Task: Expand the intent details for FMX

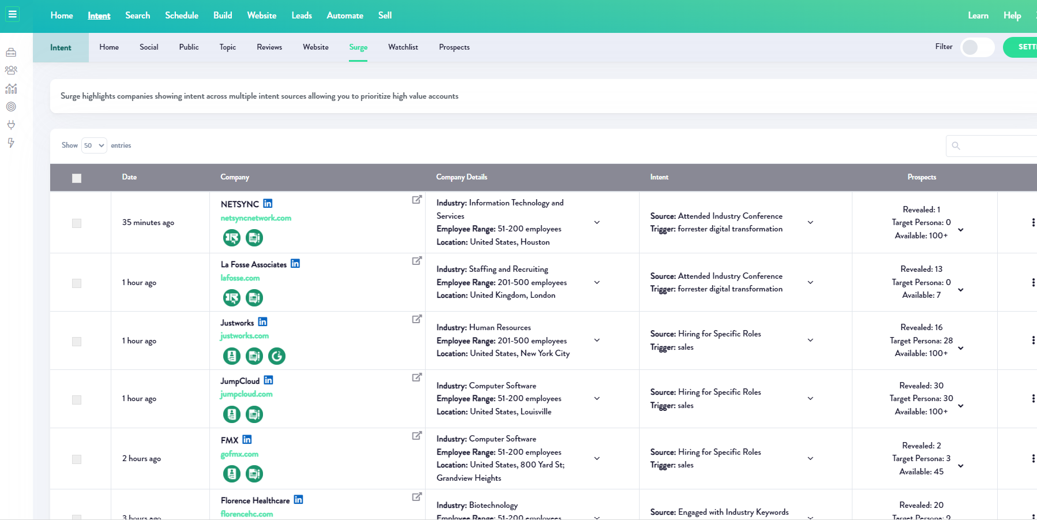Action: (x=810, y=459)
